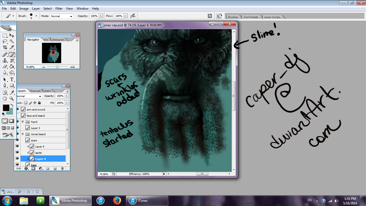Screen dimensions: 366x206
Task: Select the Healing Brush tool
Action: coord(5,54)
